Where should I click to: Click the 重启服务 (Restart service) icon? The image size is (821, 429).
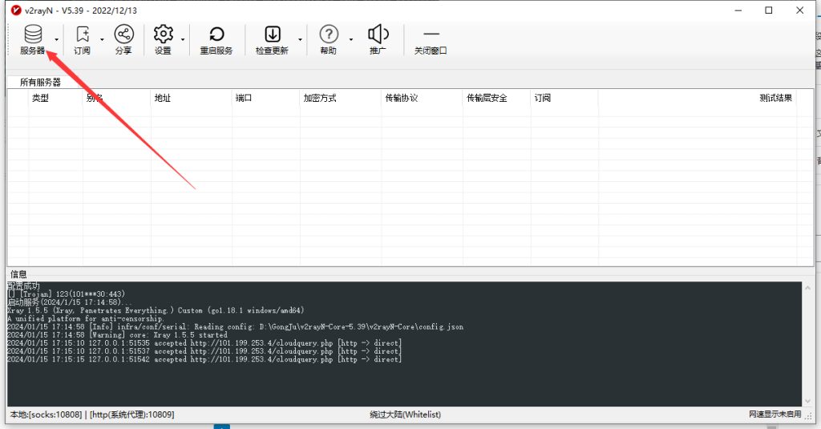point(216,40)
